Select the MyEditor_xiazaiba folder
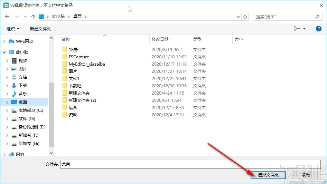The width and height of the screenshot is (327, 184). pyautogui.click(x=87, y=64)
